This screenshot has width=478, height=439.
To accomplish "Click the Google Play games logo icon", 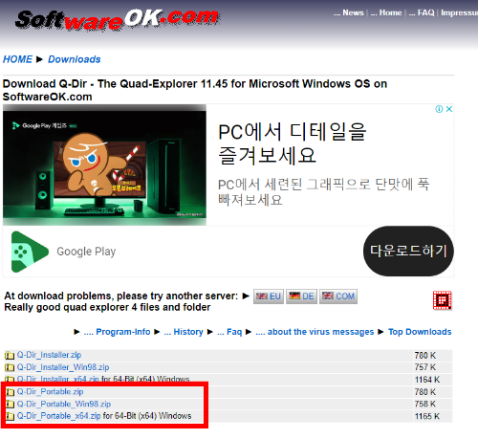I will tap(30, 252).
